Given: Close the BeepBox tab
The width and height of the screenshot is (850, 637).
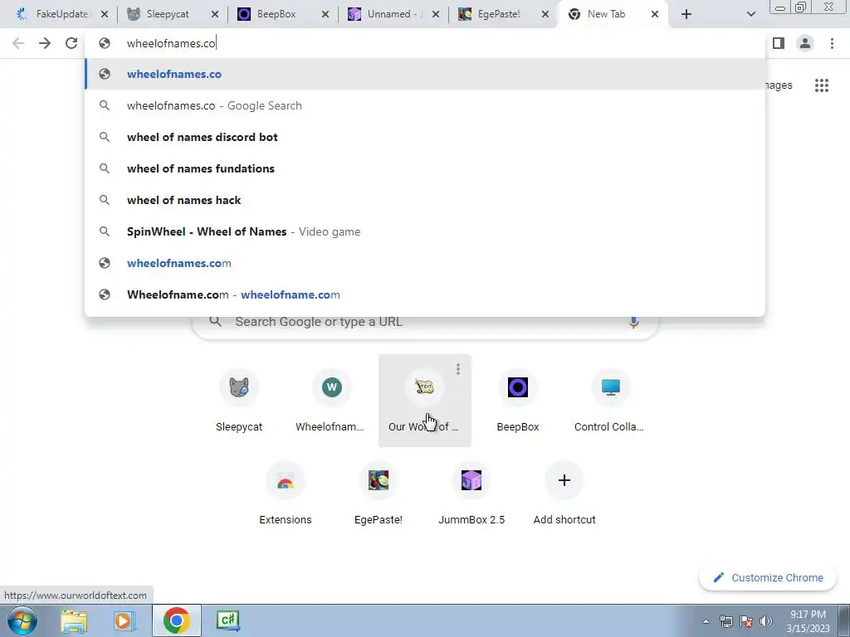Looking at the screenshot, I should pos(325,14).
